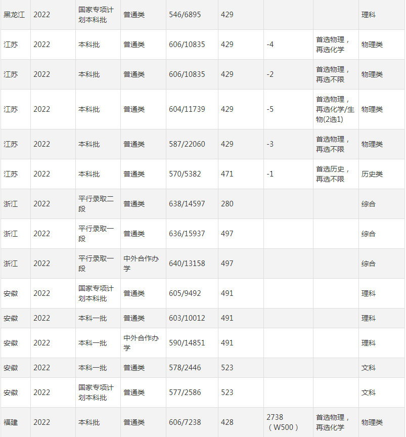Click 首选物理，再选化学/生物(2选1) cell
The image size is (406, 437).
[335, 109]
